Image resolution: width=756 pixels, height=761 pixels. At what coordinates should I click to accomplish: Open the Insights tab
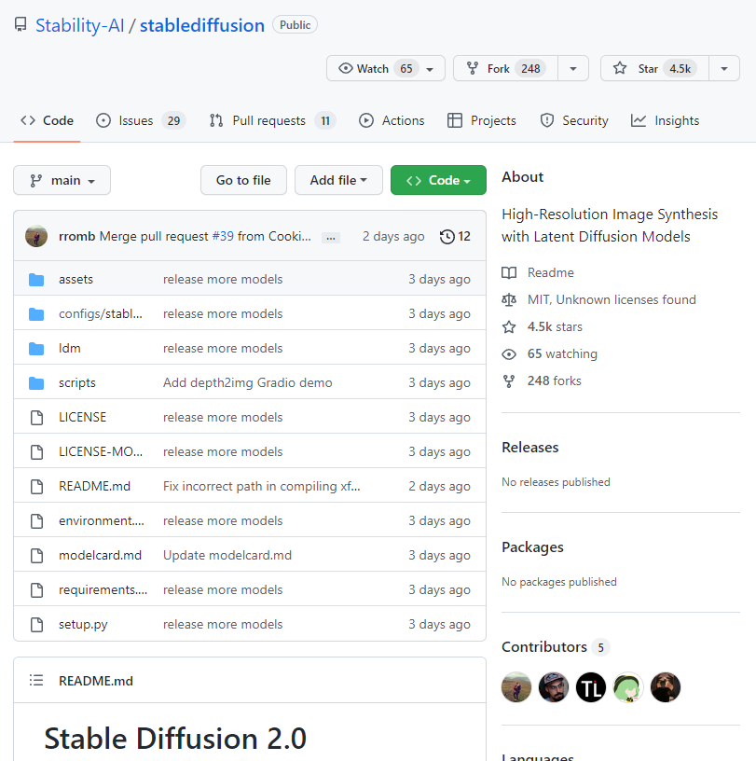665,119
